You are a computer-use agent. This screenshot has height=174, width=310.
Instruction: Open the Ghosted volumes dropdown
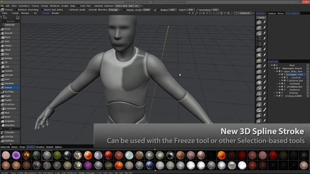pyautogui.click(x=128, y=6)
